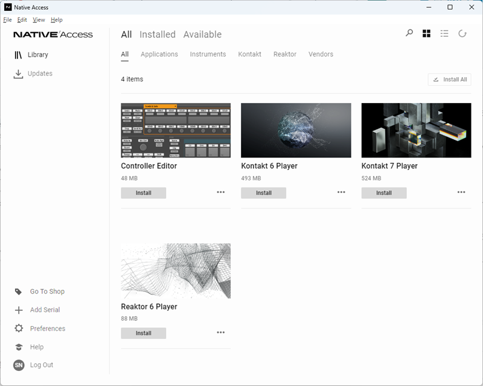The image size is (483, 386).
Task: Click the Controller Editor thumbnail
Action: (176, 130)
